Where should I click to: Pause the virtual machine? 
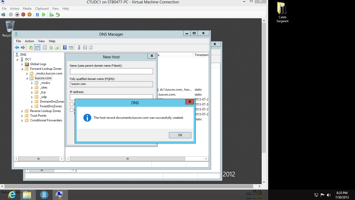click(37, 15)
